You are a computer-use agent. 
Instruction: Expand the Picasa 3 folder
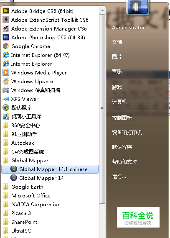[x=17, y=213]
